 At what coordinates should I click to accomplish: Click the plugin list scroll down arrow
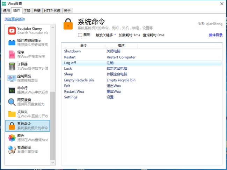pos(52,163)
